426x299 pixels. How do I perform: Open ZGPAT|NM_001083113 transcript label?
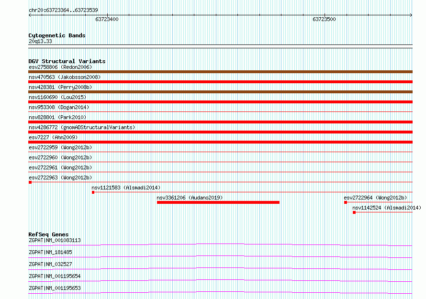tap(55, 240)
